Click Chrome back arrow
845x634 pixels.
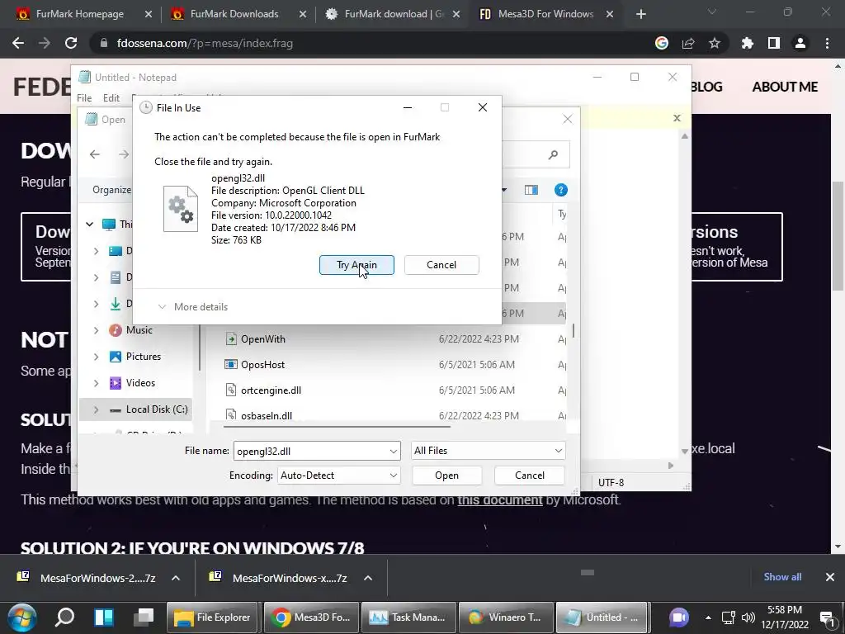click(18, 43)
